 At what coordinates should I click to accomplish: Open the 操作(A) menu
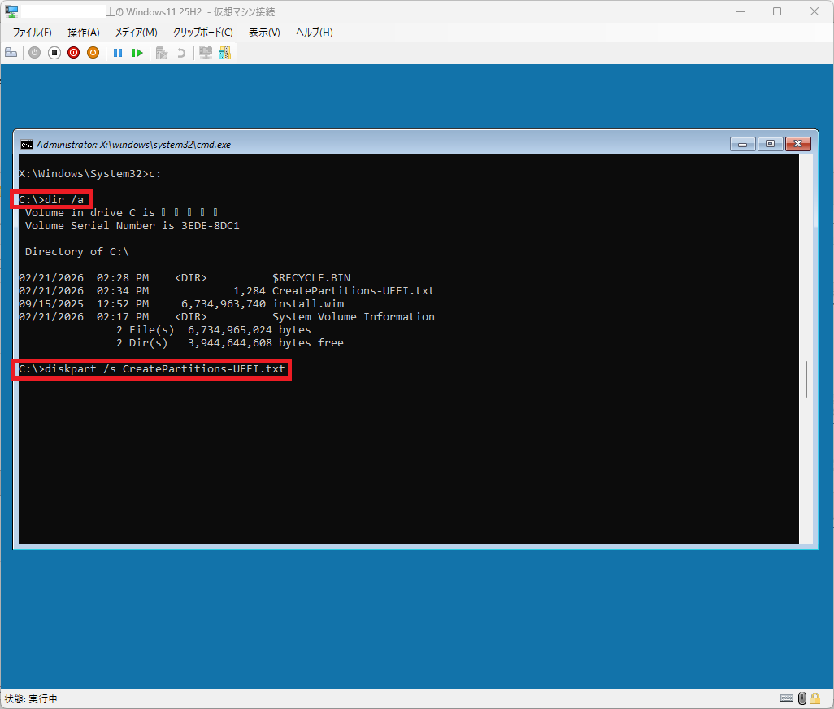84,33
